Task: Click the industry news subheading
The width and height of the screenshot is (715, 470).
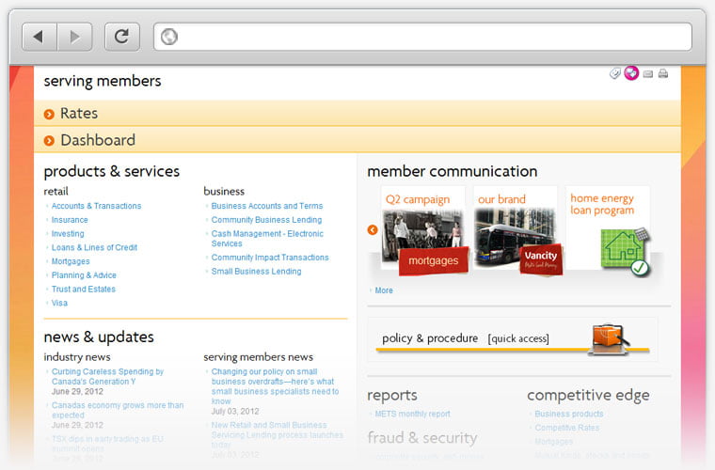Action: (x=77, y=357)
